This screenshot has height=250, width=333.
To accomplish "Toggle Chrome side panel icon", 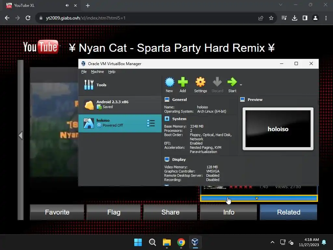I will [305, 18].
